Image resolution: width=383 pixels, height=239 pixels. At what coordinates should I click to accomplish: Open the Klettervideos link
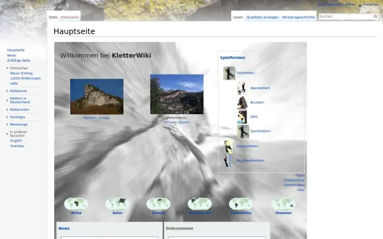[294, 185]
